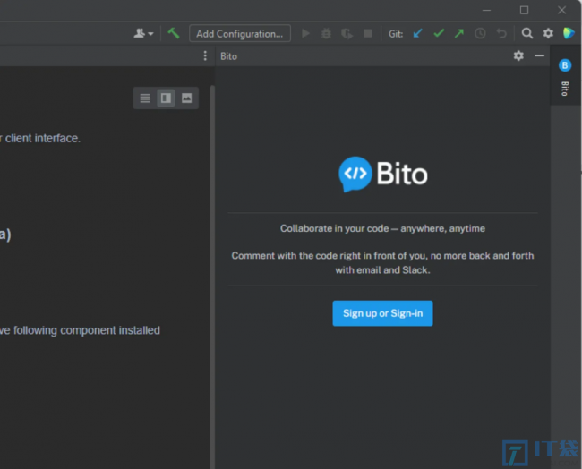Screen dimensions: 582x469
Task: Click the green Build project hammer icon
Action: pyautogui.click(x=174, y=33)
